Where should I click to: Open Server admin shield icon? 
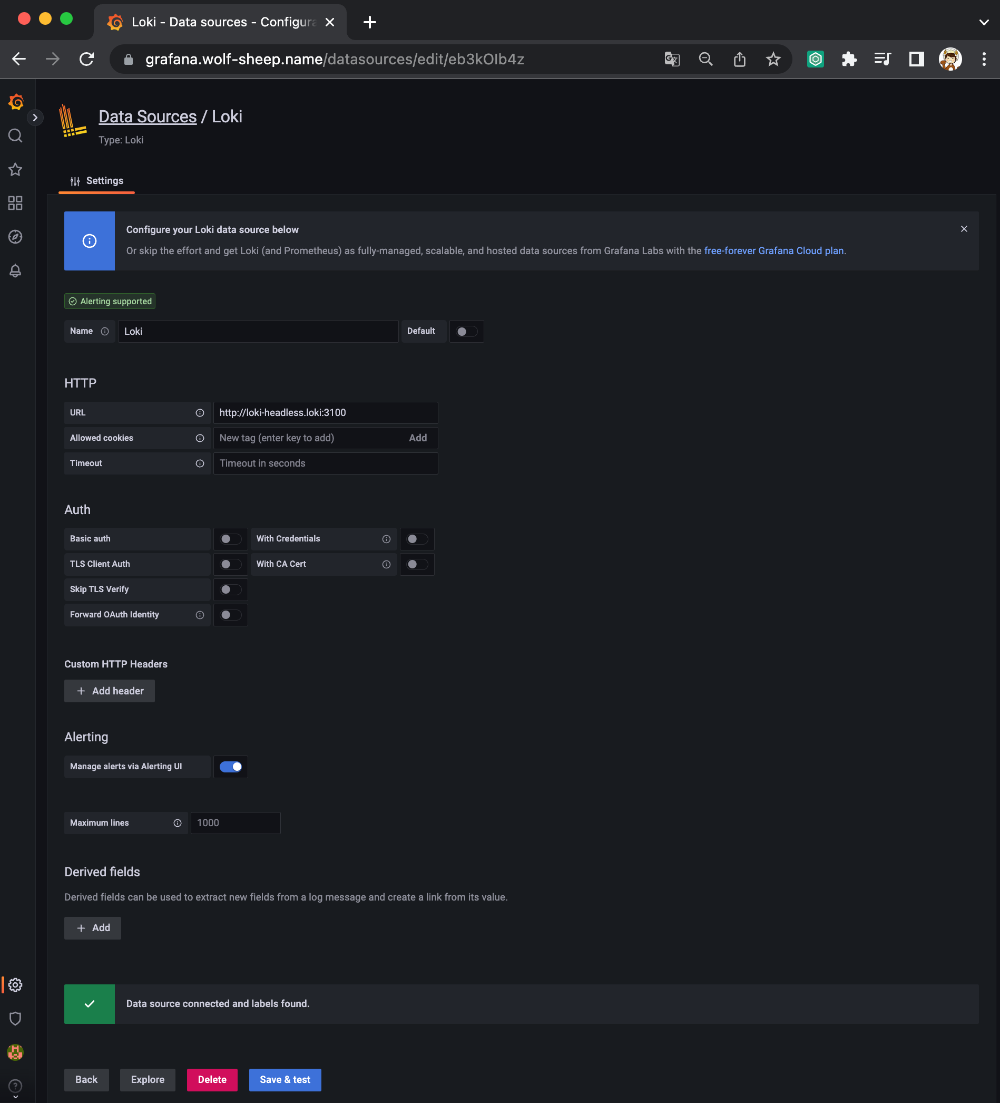pos(15,1018)
